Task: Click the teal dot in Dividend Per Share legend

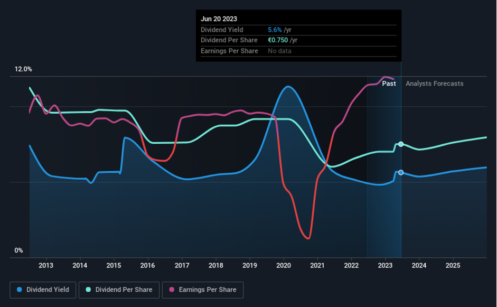Action: coord(89,290)
